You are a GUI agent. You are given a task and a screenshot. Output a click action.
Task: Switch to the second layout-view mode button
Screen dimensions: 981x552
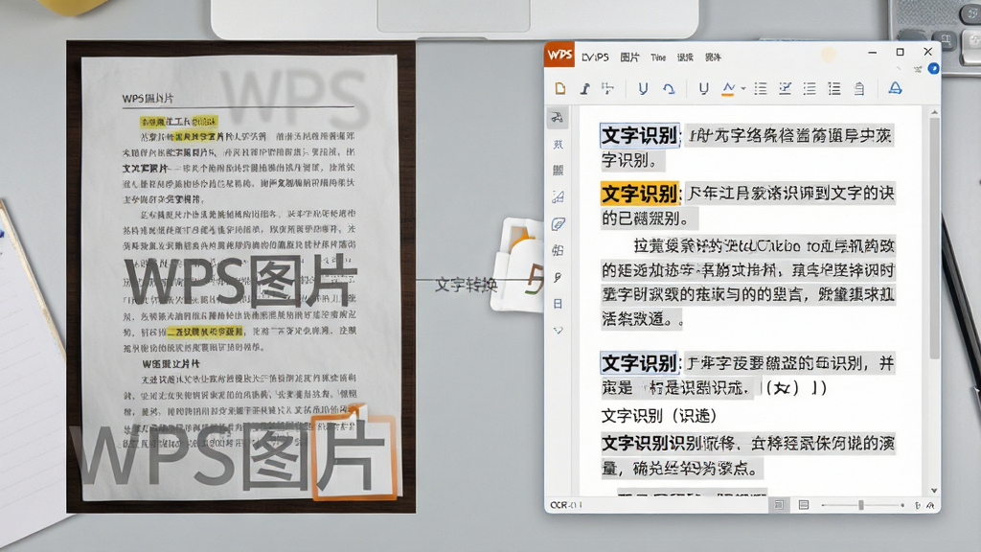pyautogui.click(x=804, y=504)
